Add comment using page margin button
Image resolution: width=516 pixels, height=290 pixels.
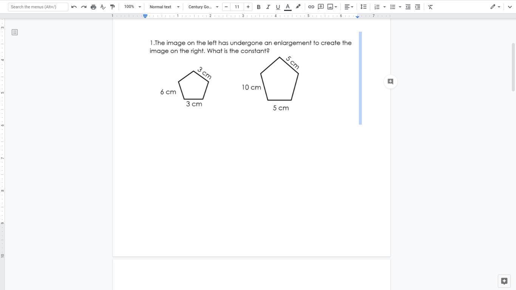[x=390, y=82]
